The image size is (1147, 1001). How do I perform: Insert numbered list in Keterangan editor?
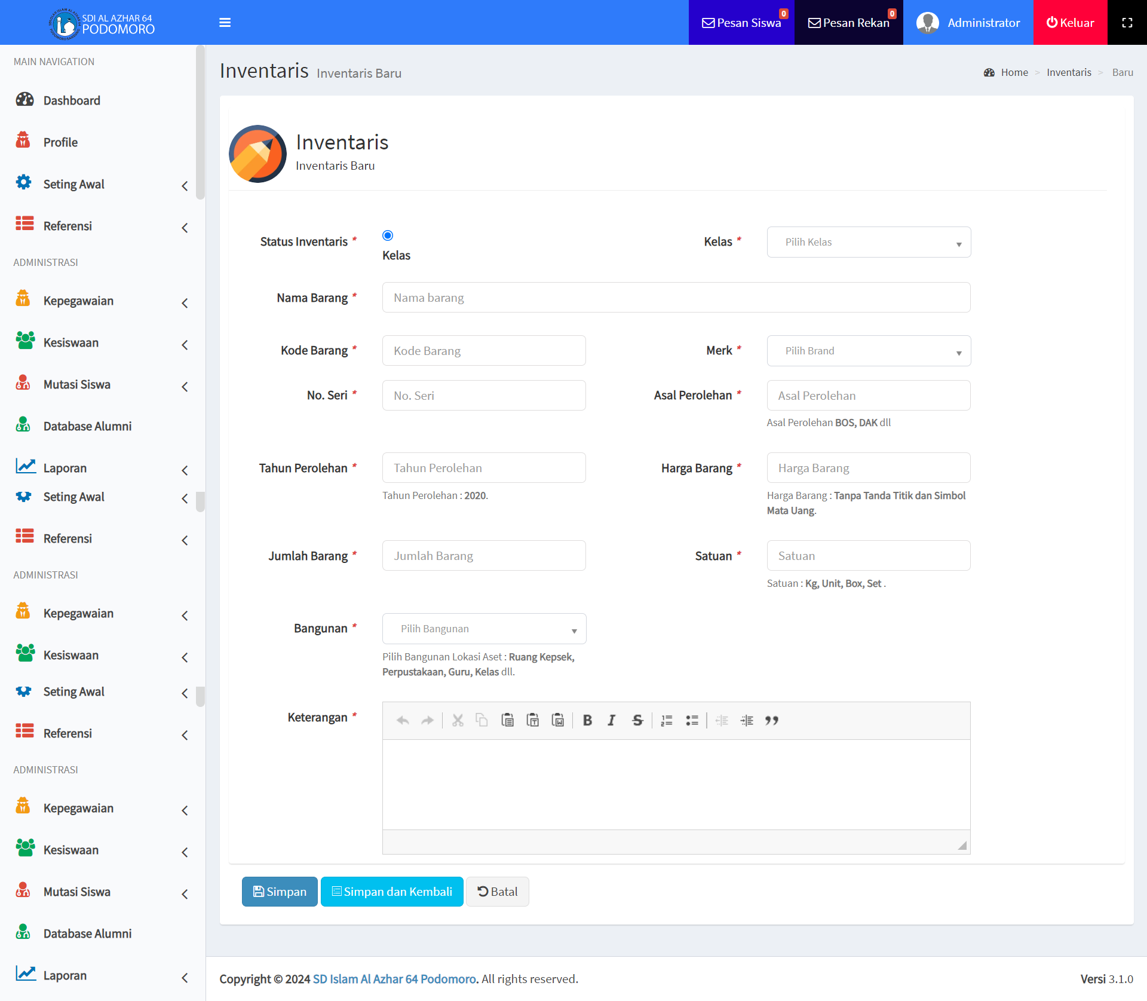point(667,720)
